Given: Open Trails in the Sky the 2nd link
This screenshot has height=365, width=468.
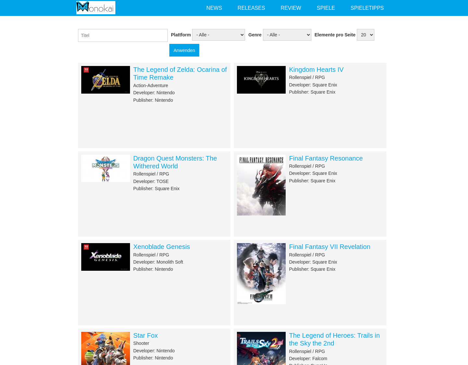Looking at the screenshot, I should 334,339.
